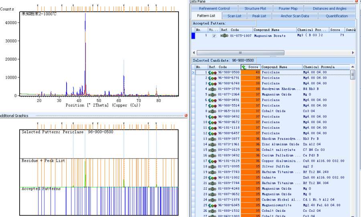Open the Quantification tab
The height and width of the screenshot is (217, 361).
337,16
